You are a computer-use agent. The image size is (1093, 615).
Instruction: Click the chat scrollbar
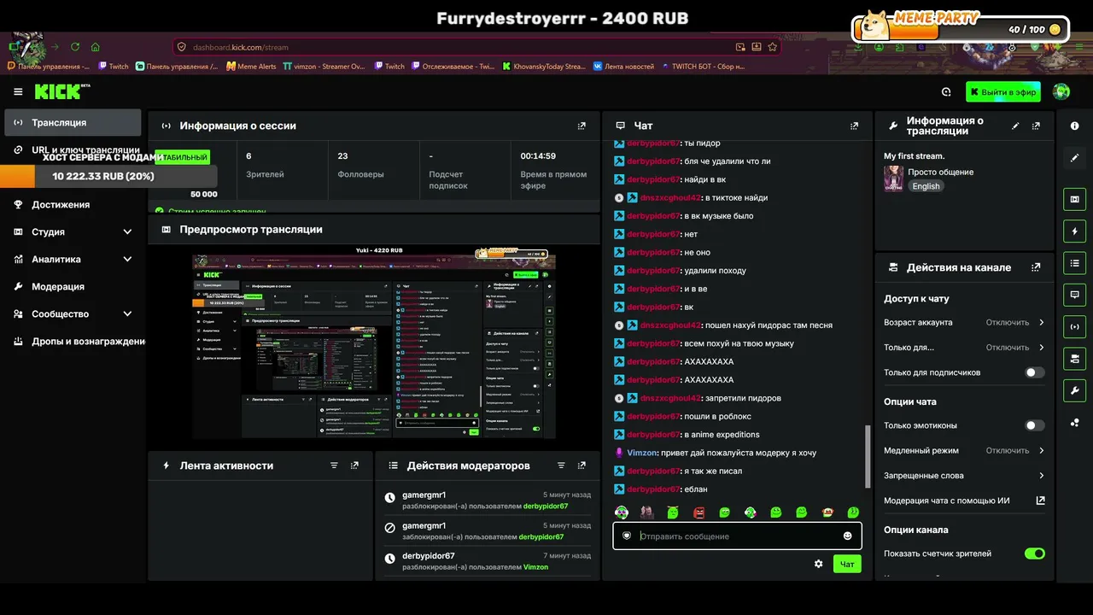click(x=867, y=456)
